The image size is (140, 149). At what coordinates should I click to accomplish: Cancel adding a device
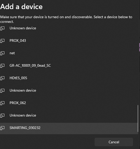coord(114,142)
